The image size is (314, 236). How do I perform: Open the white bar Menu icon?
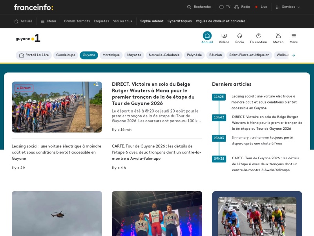click(294, 38)
